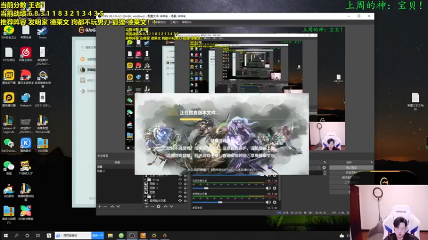Toggle lock on the Group source
Viewport: 428px width, 240px height.
(185, 180)
